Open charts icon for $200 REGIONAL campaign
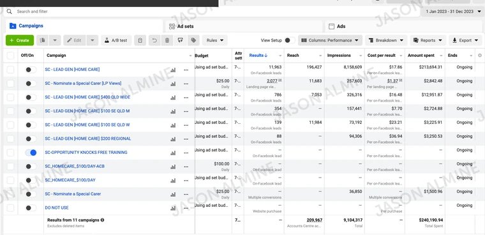485x235 pixels. [x=173, y=139]
